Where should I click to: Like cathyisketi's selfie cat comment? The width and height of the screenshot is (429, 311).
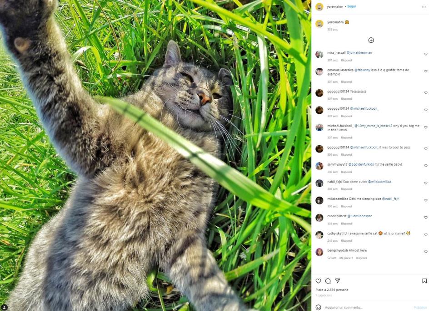tap(426, 235)
